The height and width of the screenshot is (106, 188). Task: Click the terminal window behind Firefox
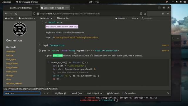(x=131, y=99)
